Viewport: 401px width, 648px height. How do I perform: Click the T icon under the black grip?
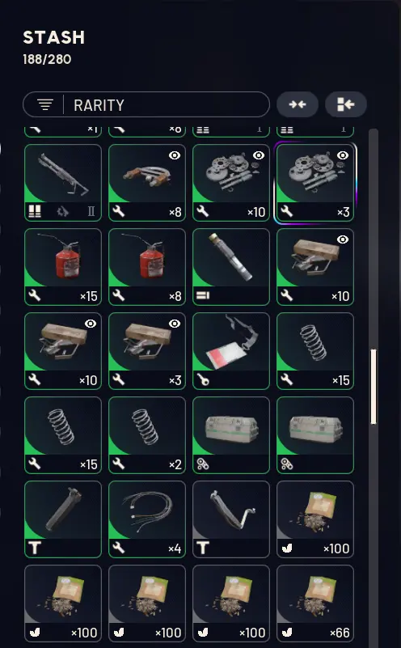(35, 548)
